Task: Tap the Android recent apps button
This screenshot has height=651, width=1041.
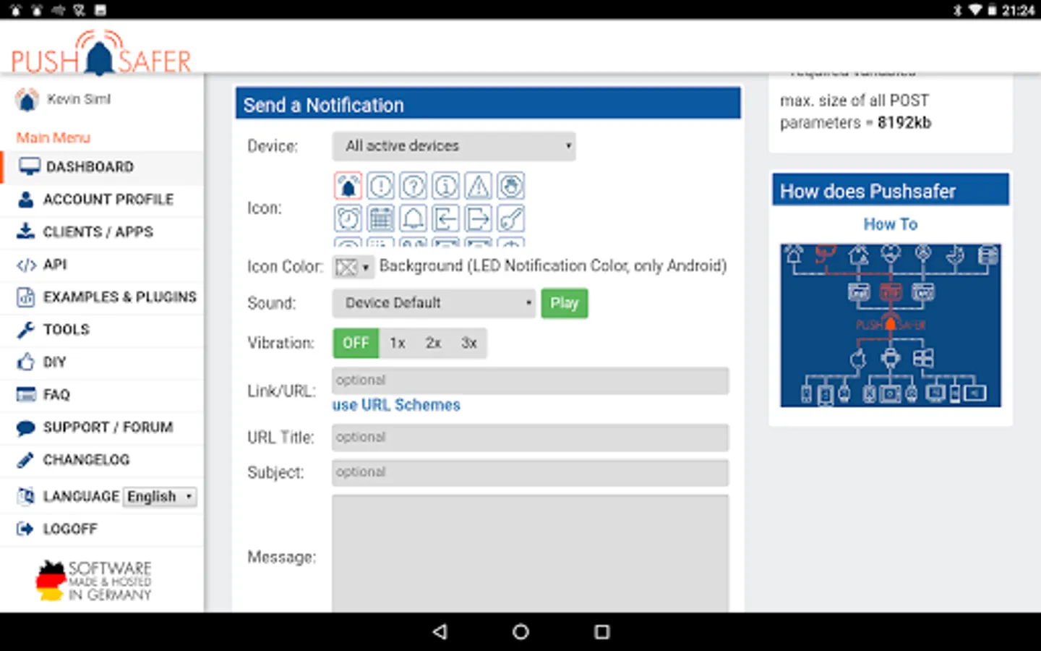Action: click(x=601, y=632)
